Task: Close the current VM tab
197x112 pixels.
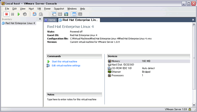Action: pos(193,20)
